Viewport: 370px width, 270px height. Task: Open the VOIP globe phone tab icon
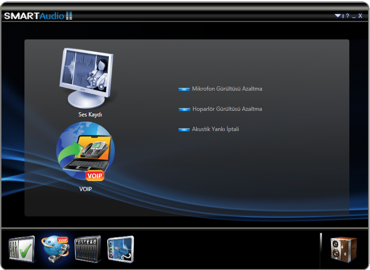(x=55, y=249)
